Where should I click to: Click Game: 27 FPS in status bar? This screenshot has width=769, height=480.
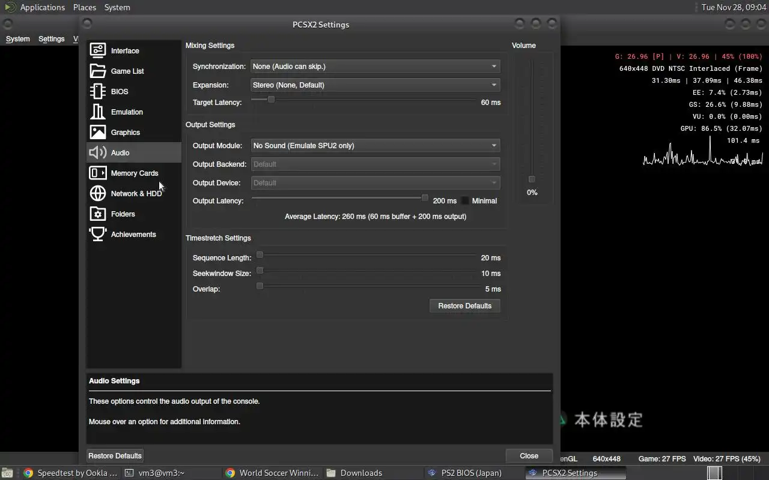pyautogui.click(x=662, y=458)
